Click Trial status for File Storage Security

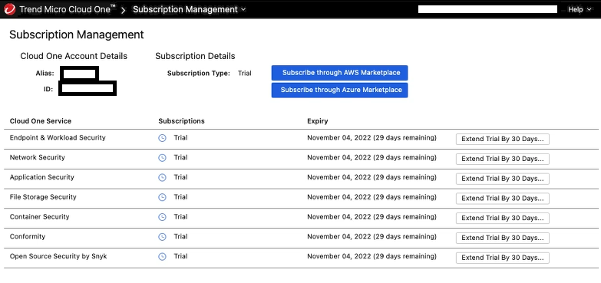pos(180,197)
